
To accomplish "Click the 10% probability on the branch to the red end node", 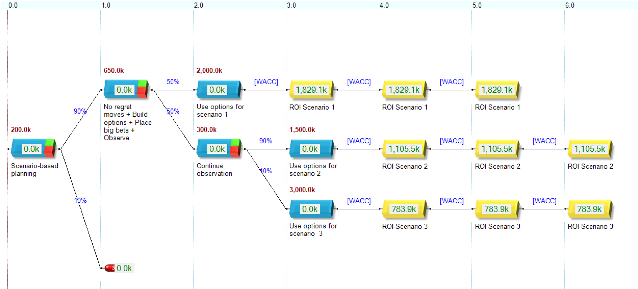I will point(80,200).
